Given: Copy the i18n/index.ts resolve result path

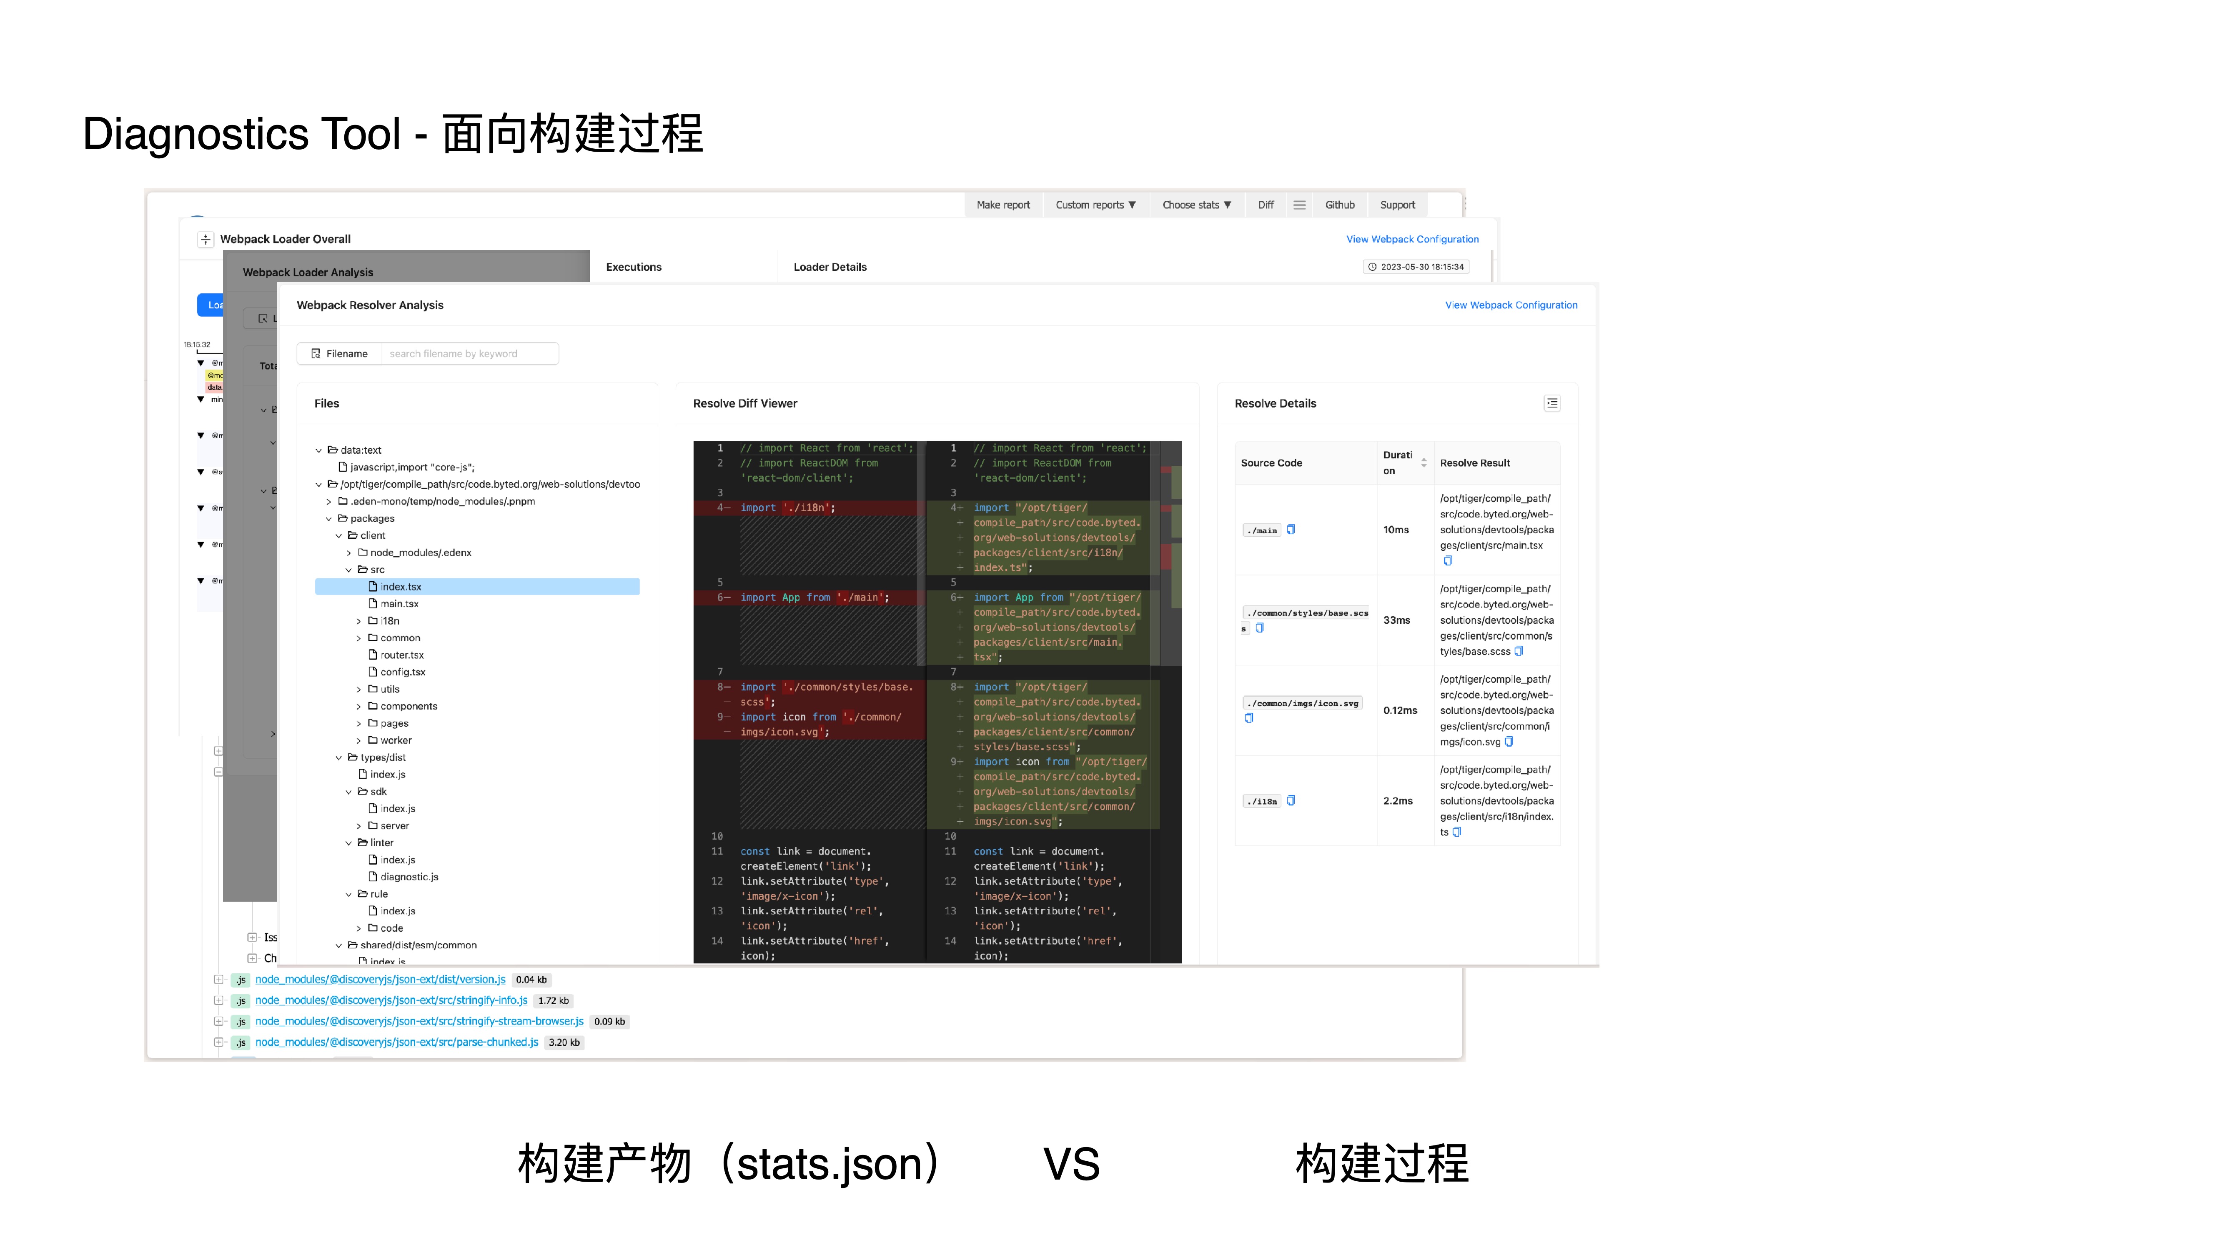Looking at the screenshot, I should coord(1457,832).
